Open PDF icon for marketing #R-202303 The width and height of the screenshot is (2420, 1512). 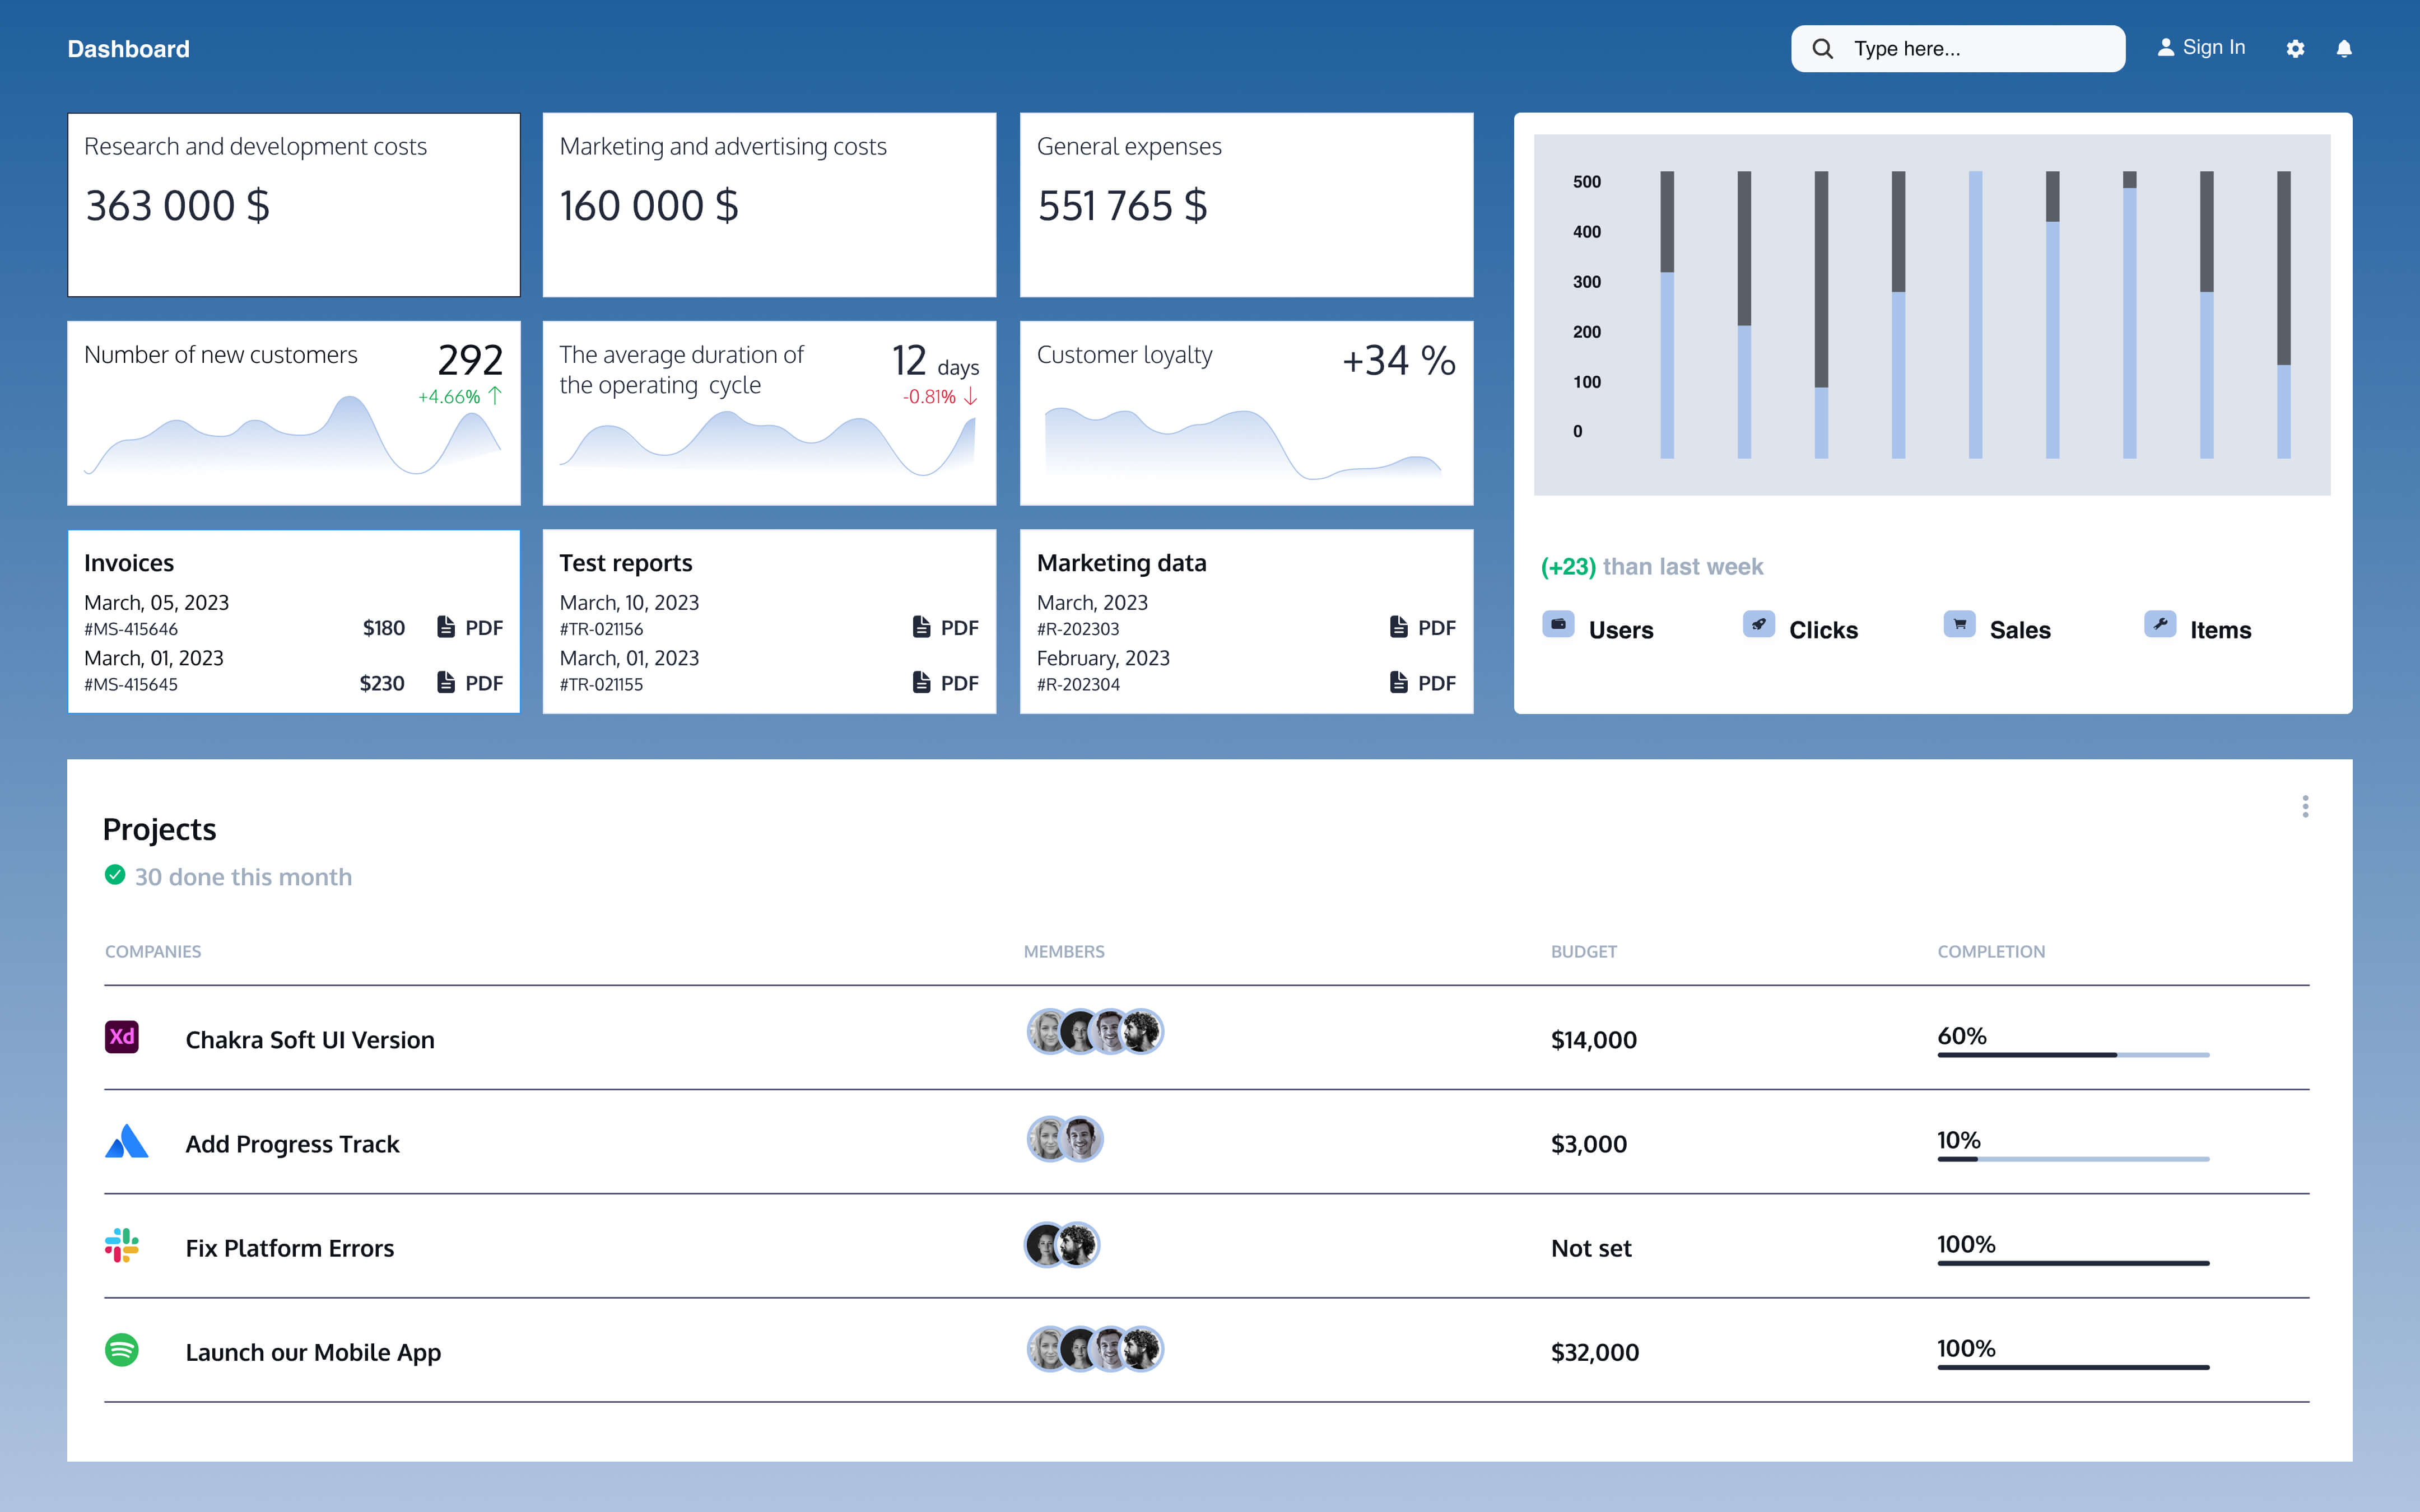[1399, 627]
